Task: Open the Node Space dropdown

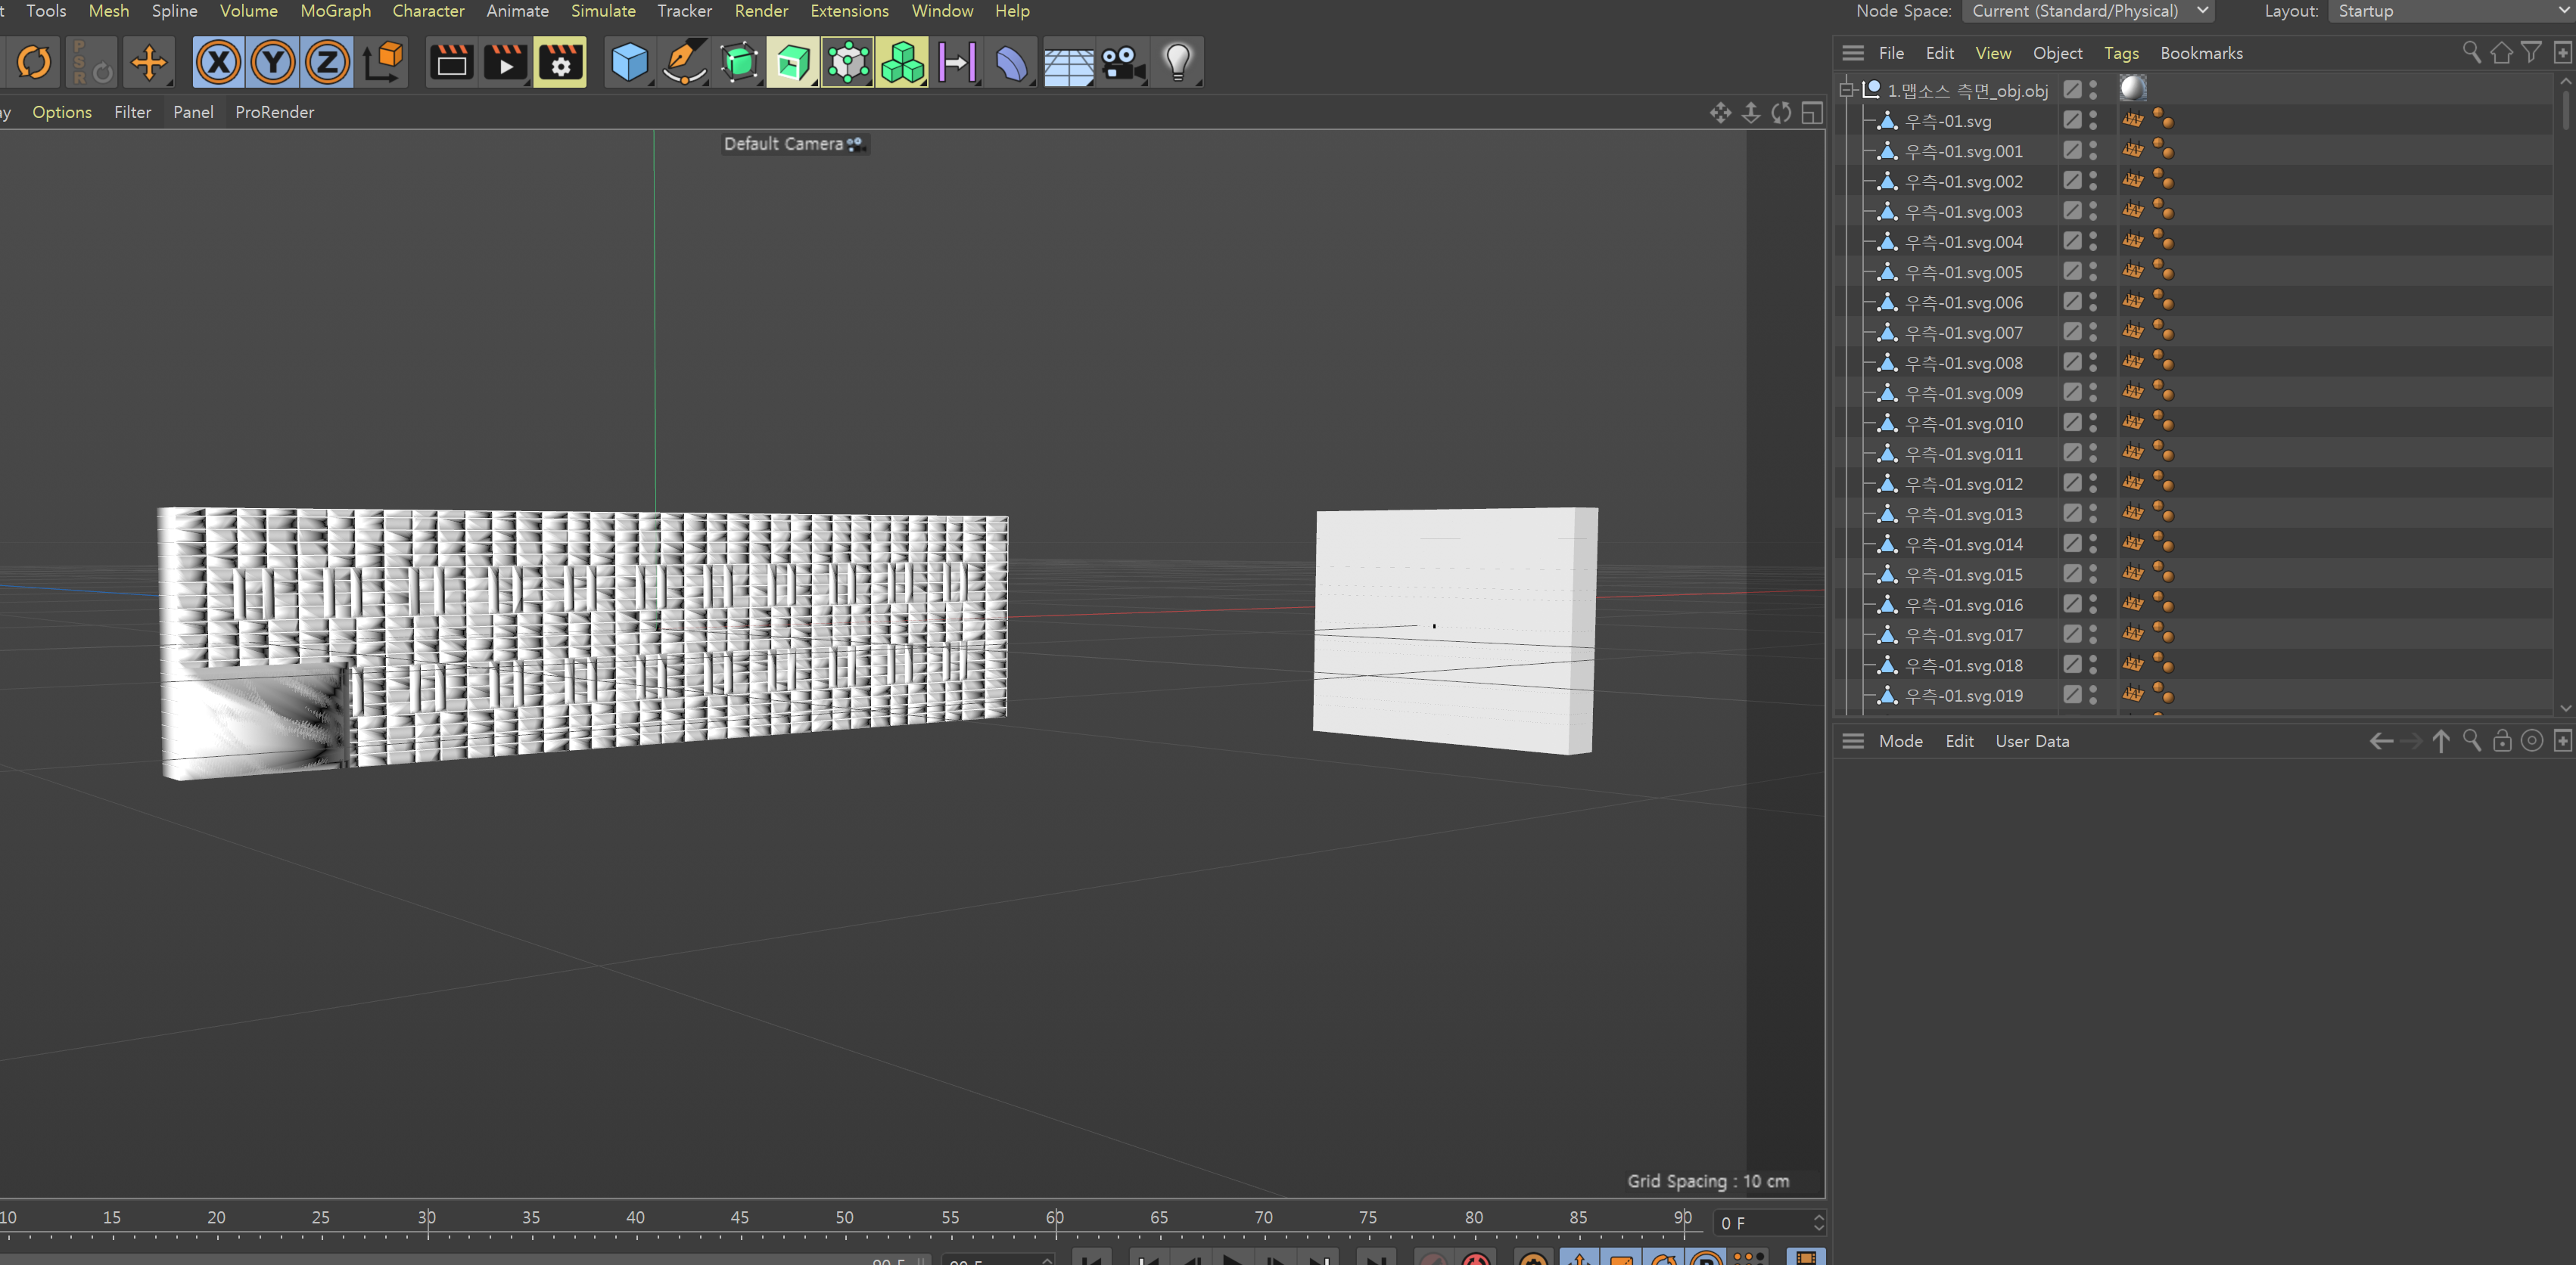Action: coord(2088,11)
